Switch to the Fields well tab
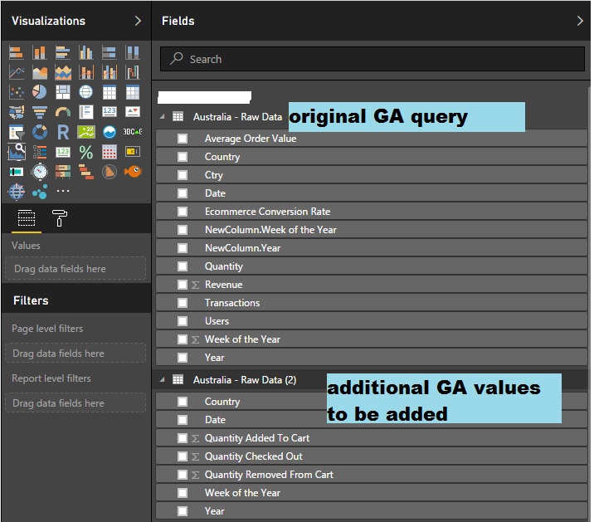This screenshot has height=522, width=599. 27,218
